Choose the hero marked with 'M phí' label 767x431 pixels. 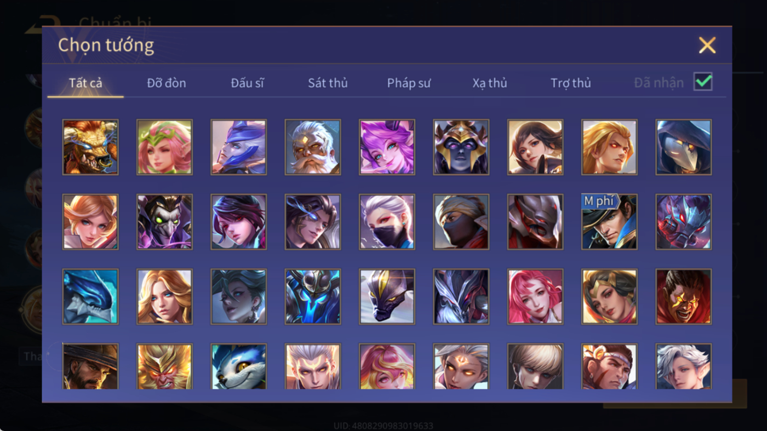(609, 222)
